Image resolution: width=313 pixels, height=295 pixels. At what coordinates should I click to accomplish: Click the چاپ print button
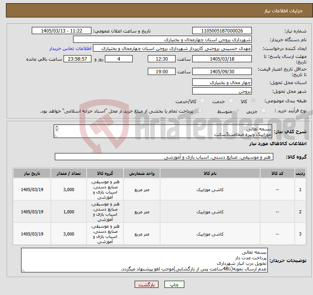click(x=174, y=284)
